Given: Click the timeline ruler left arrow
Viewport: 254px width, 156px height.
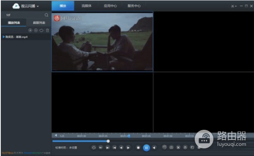Looking at the screenshot, I should pos(56,135).
